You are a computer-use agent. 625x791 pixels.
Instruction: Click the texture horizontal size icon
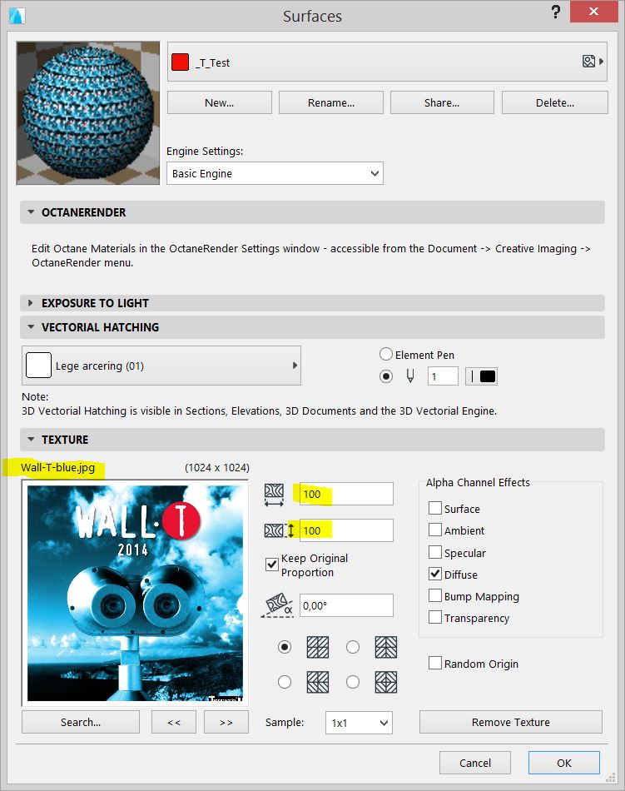(274, 494)
